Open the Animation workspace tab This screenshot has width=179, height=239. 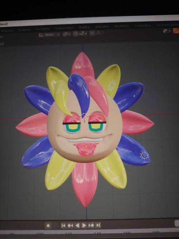[x=102, y=27]
